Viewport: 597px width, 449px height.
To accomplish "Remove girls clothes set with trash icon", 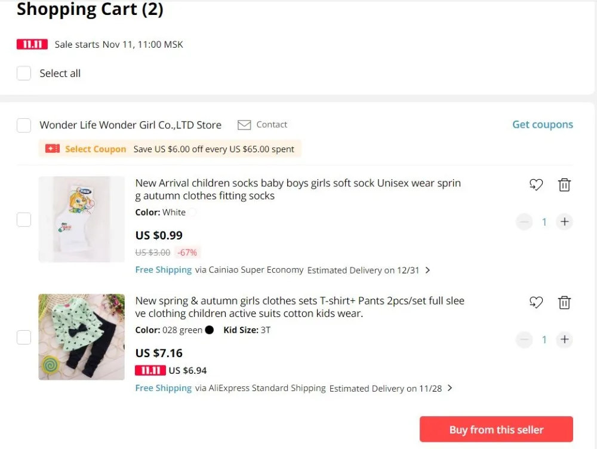I will click(x=564, y=302).
